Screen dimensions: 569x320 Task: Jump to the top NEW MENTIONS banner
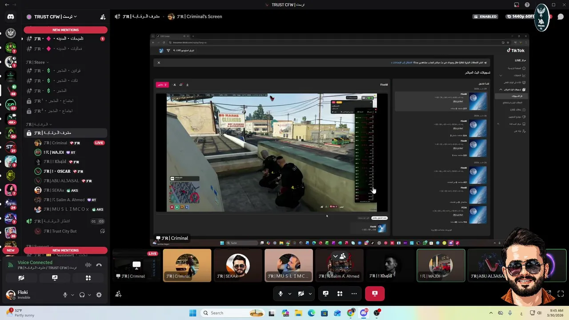(65, 30)
